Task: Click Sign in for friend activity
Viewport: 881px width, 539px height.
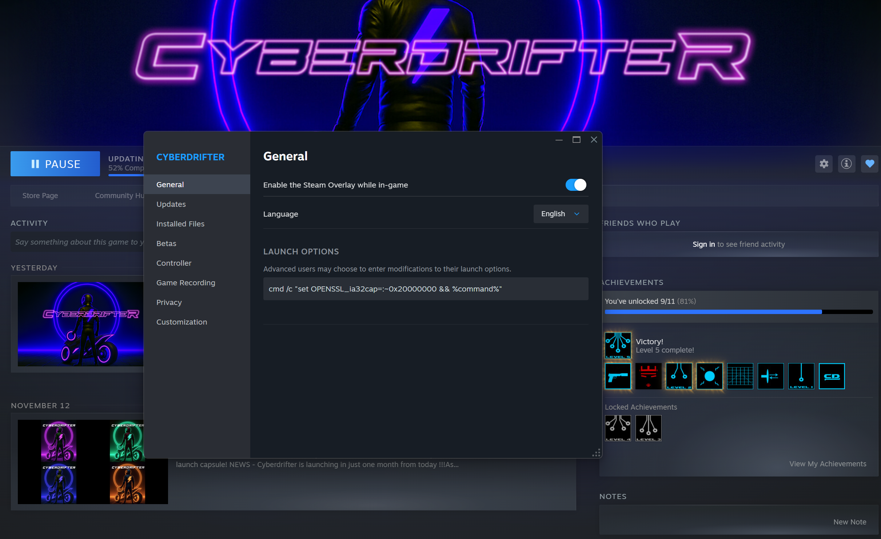Action: pos(703,244)
